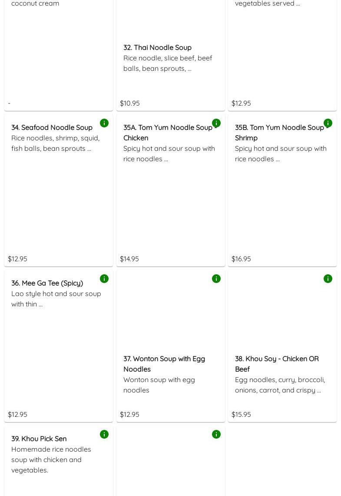Select 35B. Tom Yum Noodle Soup Shrimp
This screenshot has height=496, width=341.
(x=281, y=133)
